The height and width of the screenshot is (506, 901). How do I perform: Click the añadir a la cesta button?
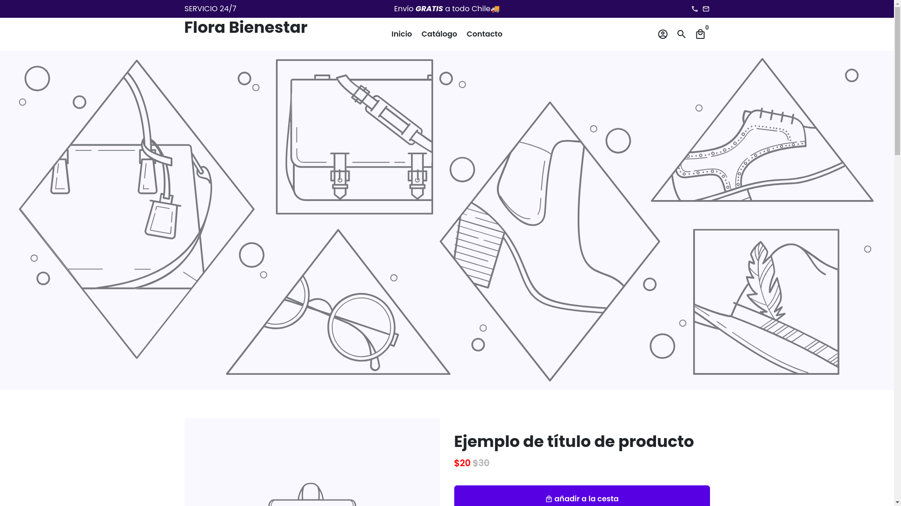(x=582, y=496)
